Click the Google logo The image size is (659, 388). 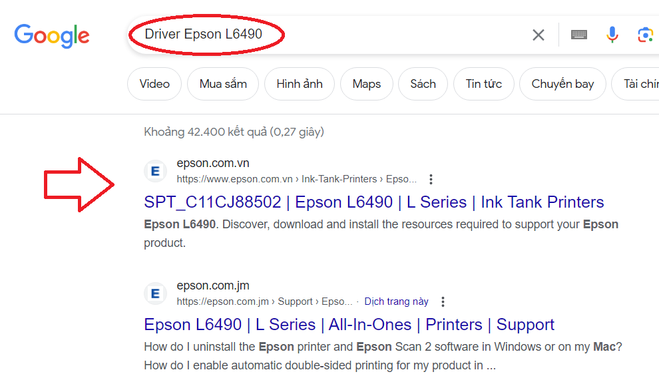tap(52, 35)
